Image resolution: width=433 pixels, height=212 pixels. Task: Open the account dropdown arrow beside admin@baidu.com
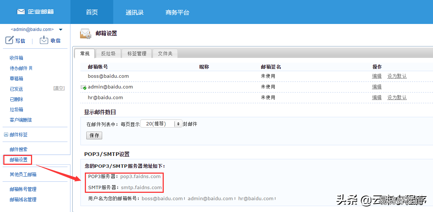61,29
